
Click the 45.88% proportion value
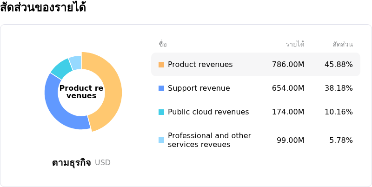339,65
